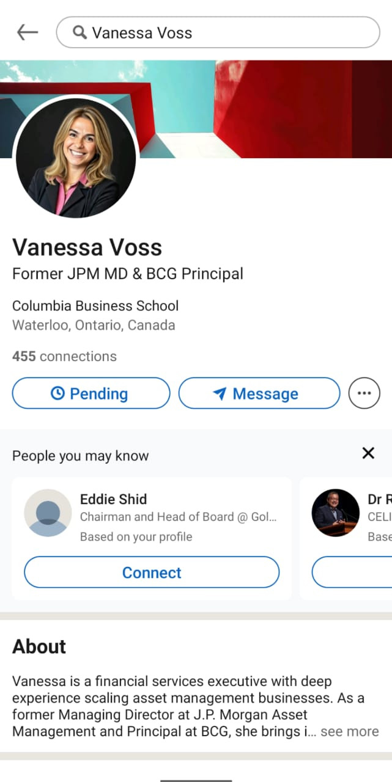Tap Columbia Business School
392x782 pixels.
[95, 305]
